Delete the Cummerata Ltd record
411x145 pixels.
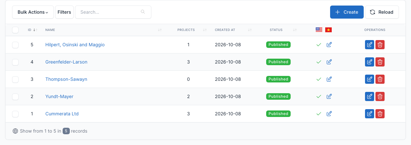(380, 114)
